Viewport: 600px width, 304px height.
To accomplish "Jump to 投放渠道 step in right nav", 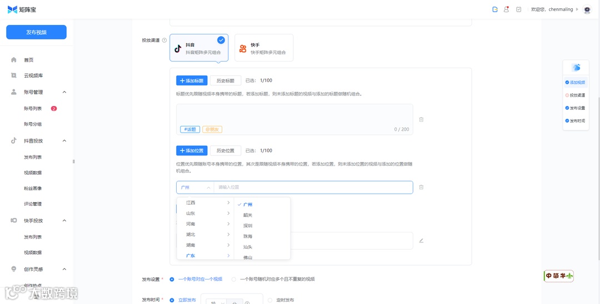I will (576, 95).
